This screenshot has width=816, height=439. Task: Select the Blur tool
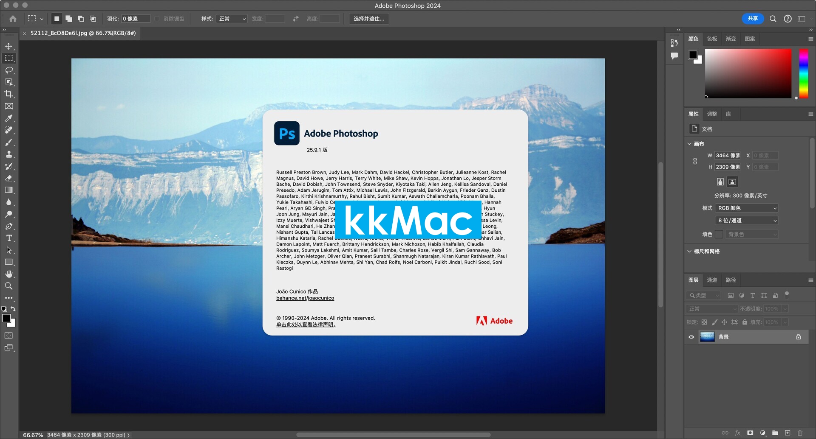9,202
